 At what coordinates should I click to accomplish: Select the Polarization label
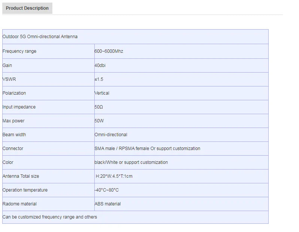[x=14, y=93]
